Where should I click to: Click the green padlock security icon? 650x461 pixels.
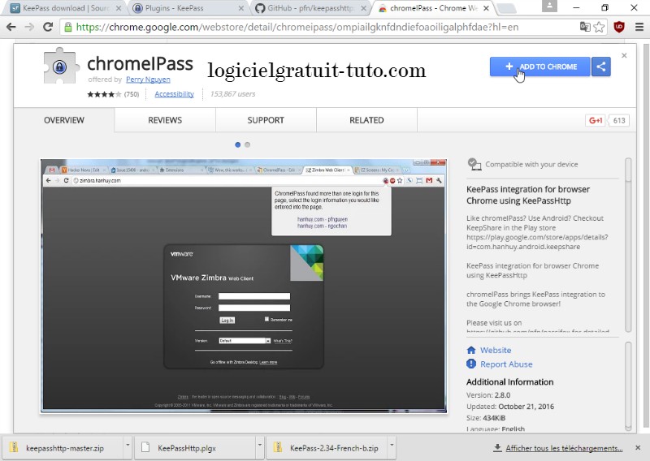point(68,28)
